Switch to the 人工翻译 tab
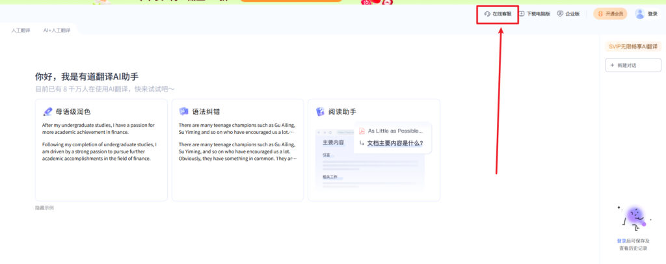Screen dimensions: 666x264 [22, 31]
